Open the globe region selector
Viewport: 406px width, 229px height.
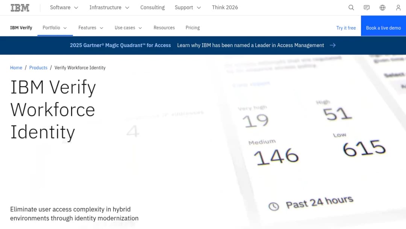pyautogui.click(x=382, y=8)
